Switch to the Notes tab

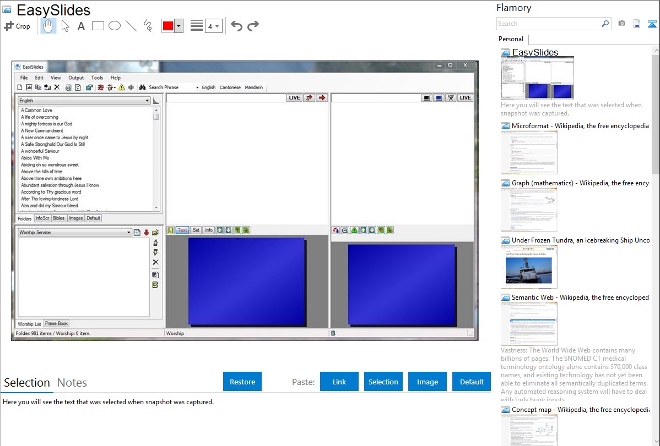click(72, 383)
